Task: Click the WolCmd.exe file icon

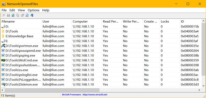Action: [x=3, y=60]
